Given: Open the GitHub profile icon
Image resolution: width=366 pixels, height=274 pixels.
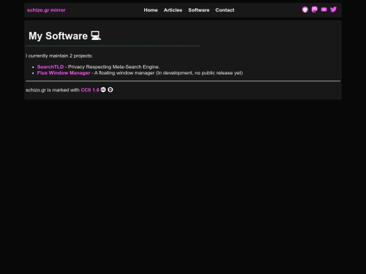Looking at the screenshot, I should (x=305, y=9).
